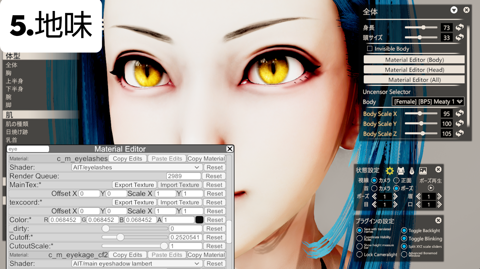Reset the 身長 height value
Image resolution: width=480 pixels, height=269 pixels.
coord(460,27)
